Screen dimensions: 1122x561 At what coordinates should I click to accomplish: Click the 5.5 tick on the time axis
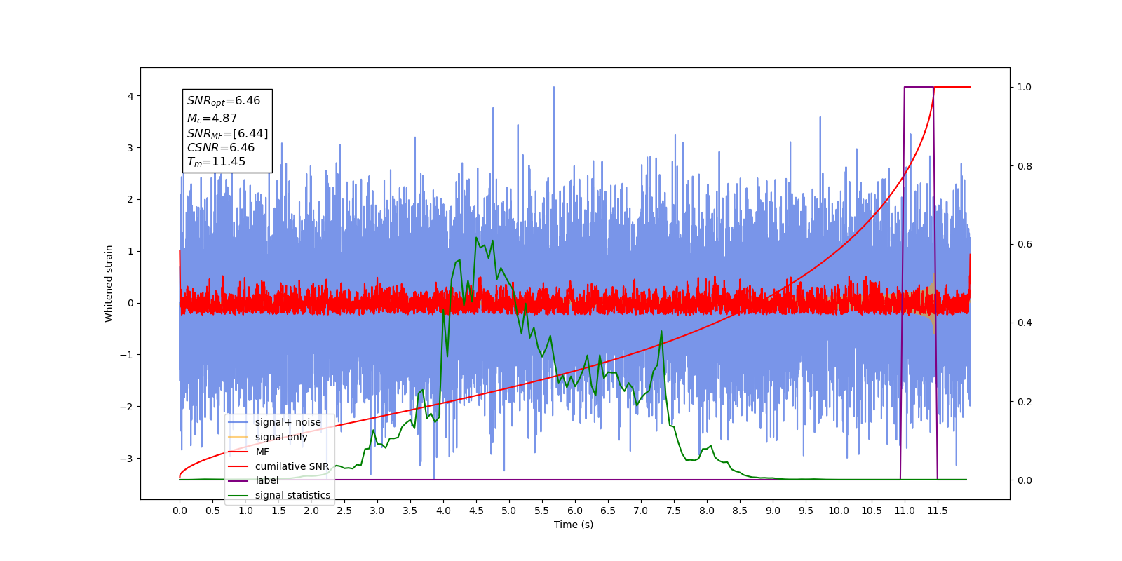(x=542, y=511)
